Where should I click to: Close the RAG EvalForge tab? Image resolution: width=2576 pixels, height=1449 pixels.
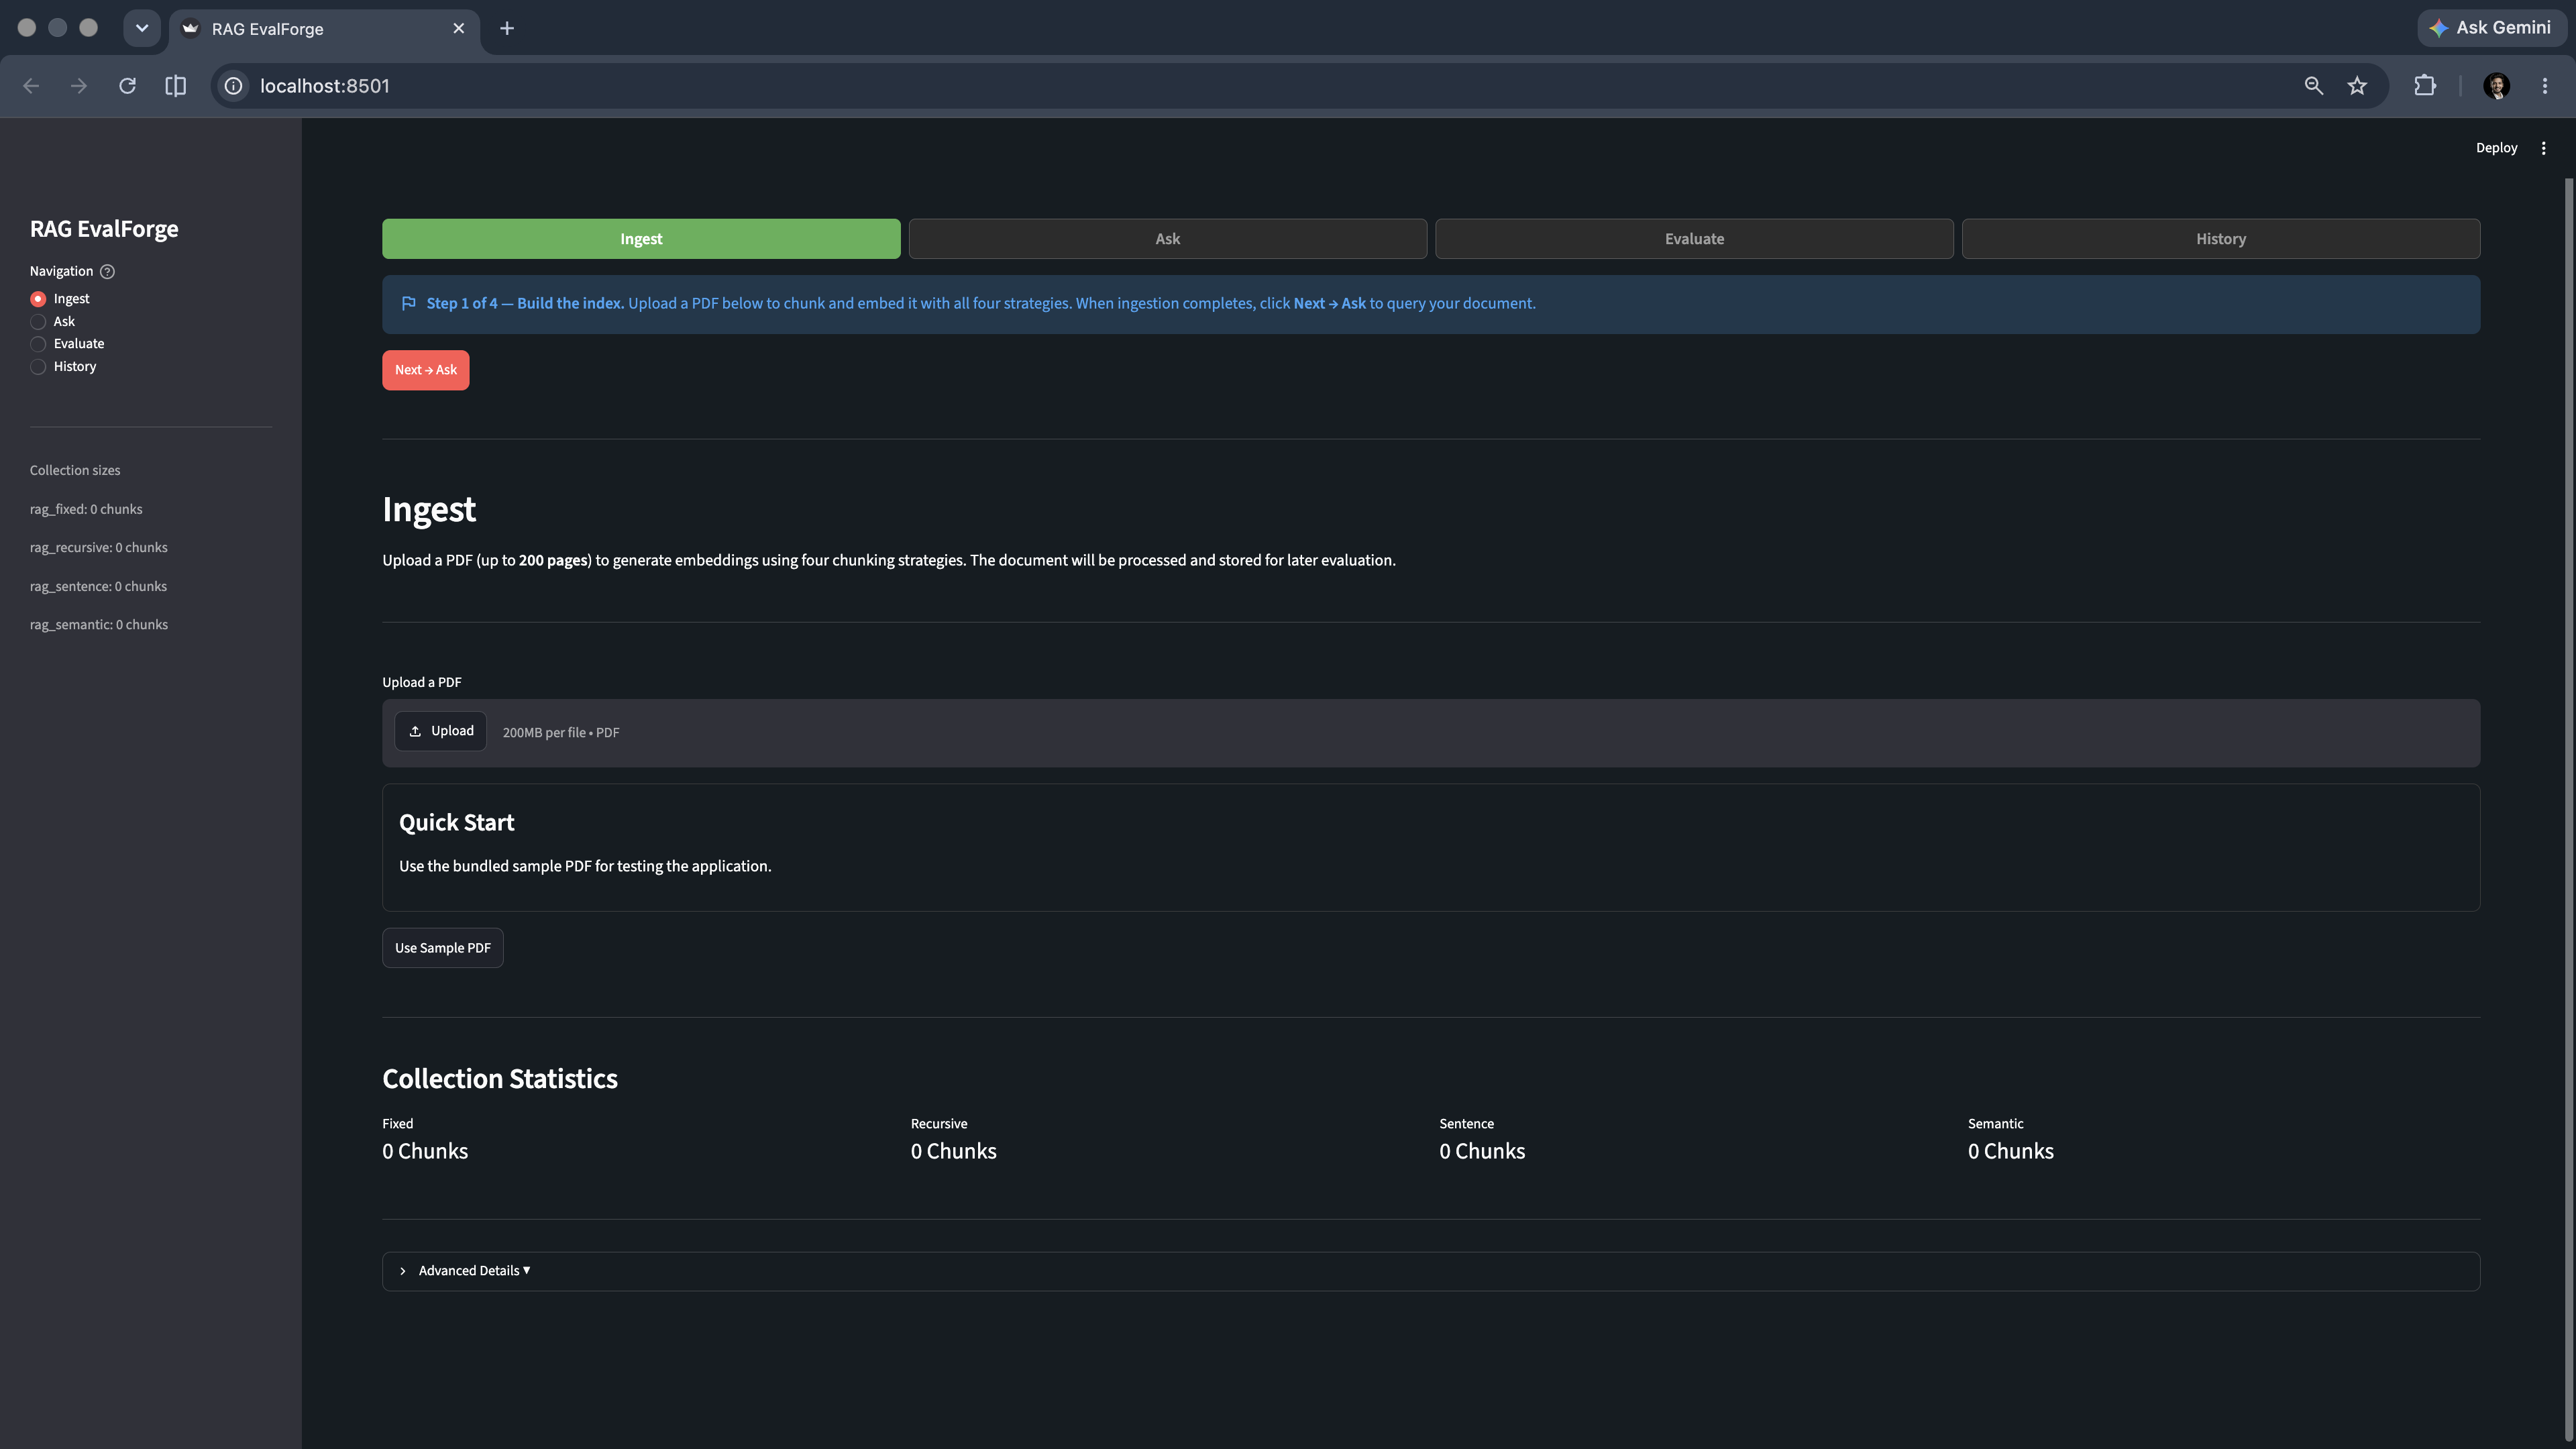pos(459,28)
